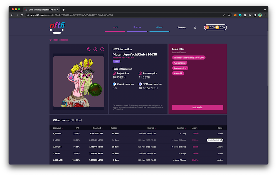The height and width of the screenshot is (176, 277).
Task: Click the LISTED badge
Action: coord(116,61)
